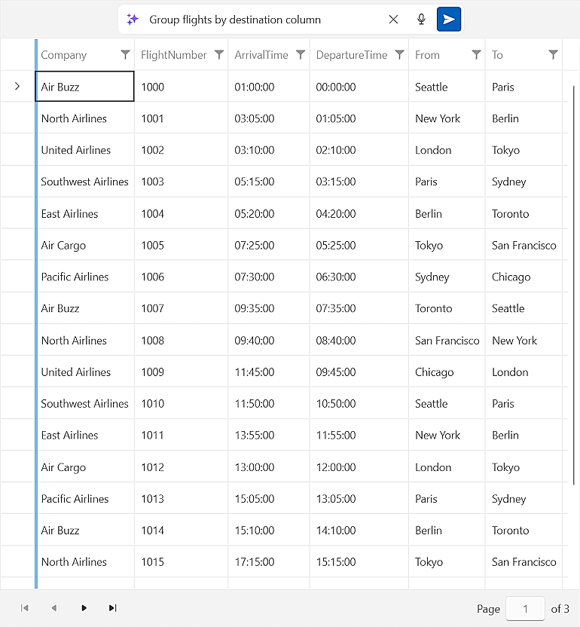The width and height of the screenshot is (580, 627).
Task: Click the page number input field
Action: [x=525, y=609]
